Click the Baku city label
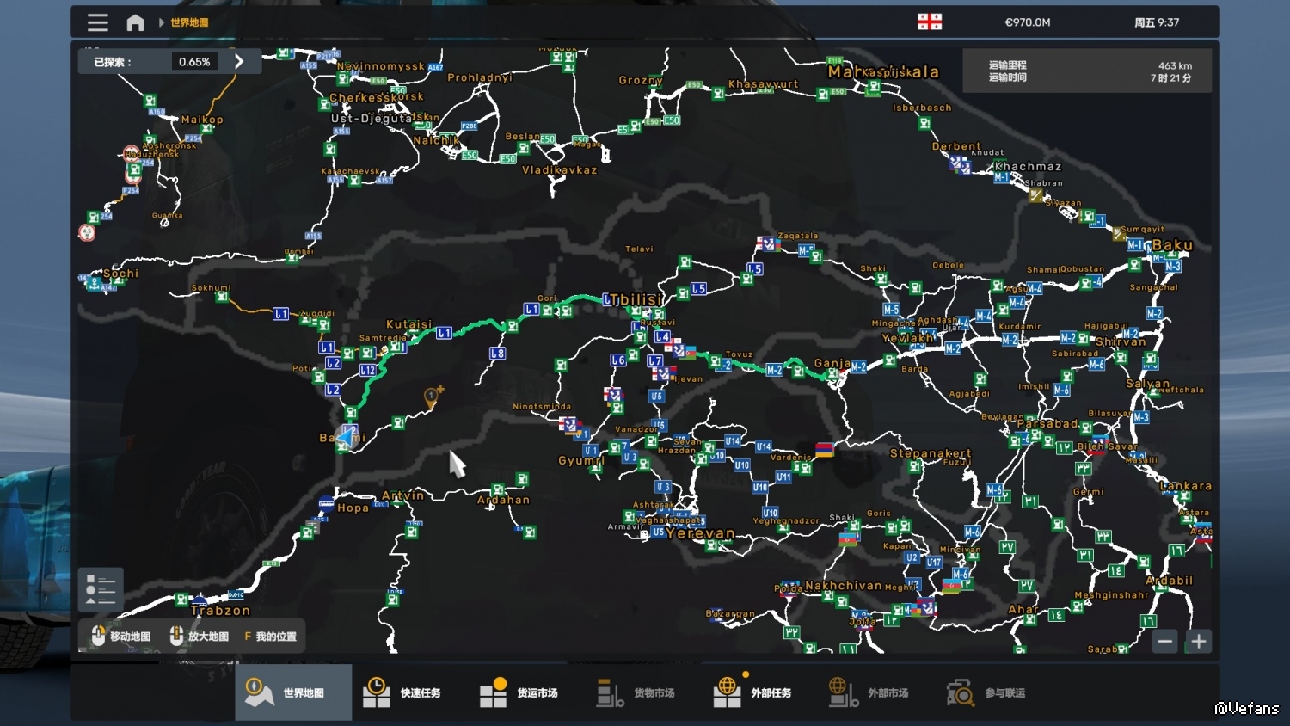 click(x=1172, y=245)
